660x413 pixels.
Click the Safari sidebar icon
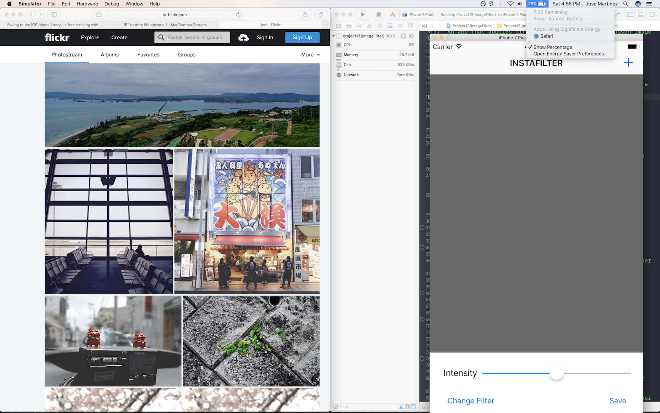pyautogui.click(x=54, y=15)
